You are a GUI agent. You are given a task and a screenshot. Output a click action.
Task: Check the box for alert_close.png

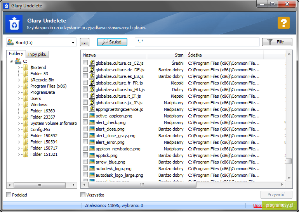tap(85, 129)
